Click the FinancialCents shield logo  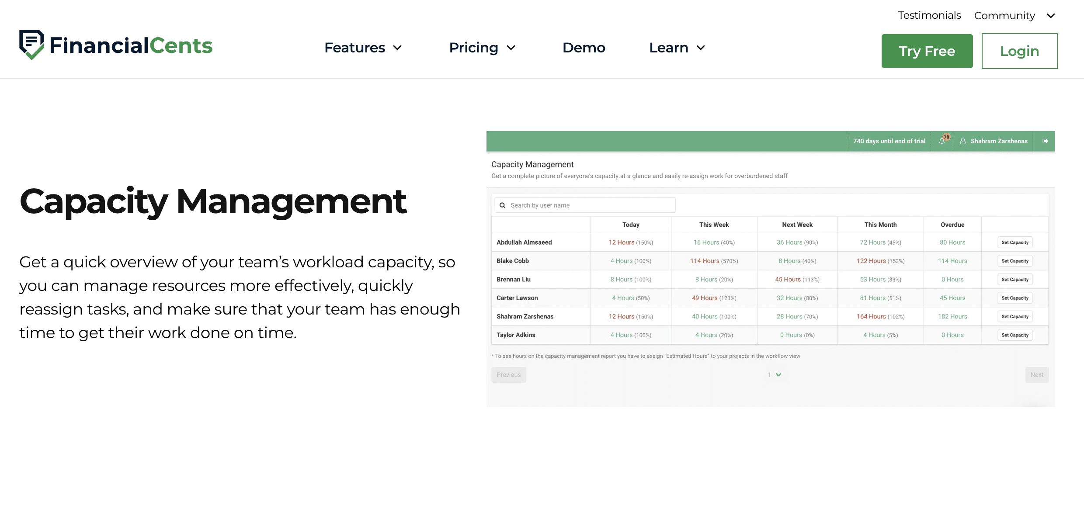(x=31, y=45)
